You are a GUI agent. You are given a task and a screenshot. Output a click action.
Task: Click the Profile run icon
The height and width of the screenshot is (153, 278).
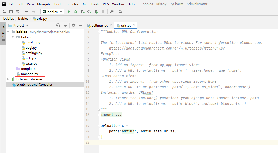coord(89,12)
